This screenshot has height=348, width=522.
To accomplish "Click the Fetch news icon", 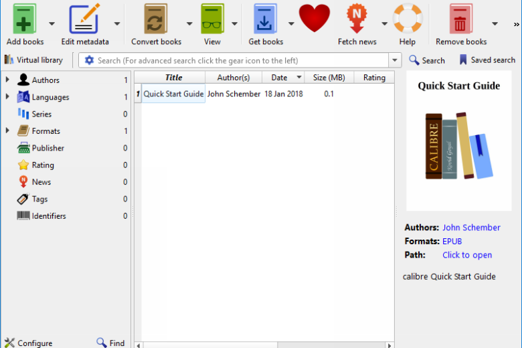I will 357,19.
